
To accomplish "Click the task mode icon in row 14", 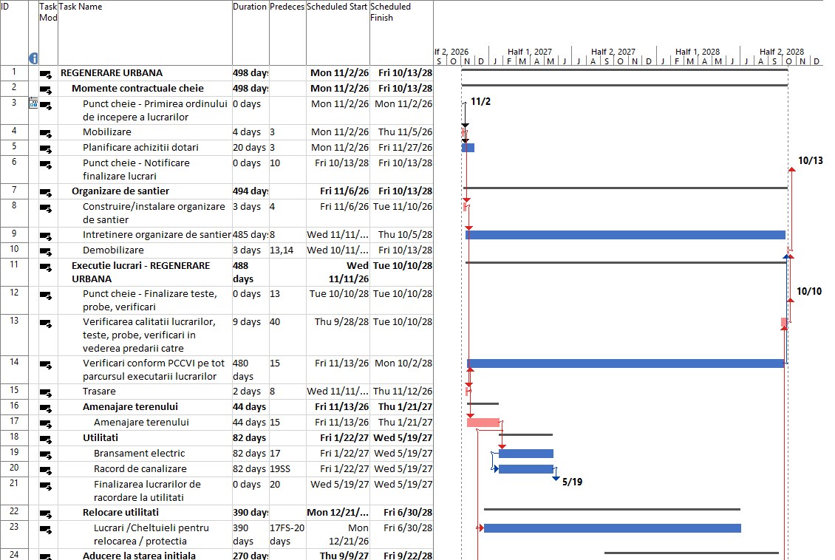I will 46,365.
